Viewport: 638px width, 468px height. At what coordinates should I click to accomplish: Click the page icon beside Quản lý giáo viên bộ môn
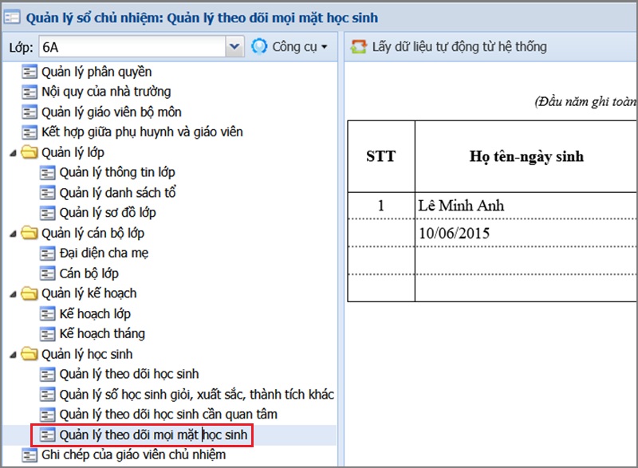click(x=30, y=112)
